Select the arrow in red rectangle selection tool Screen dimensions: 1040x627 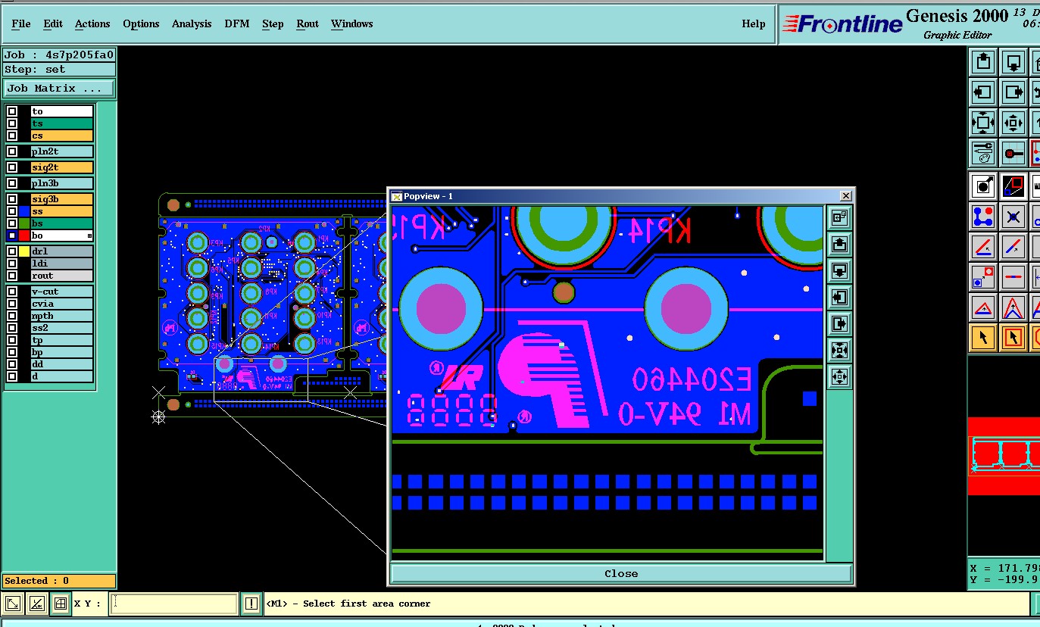click(1013, 338)
